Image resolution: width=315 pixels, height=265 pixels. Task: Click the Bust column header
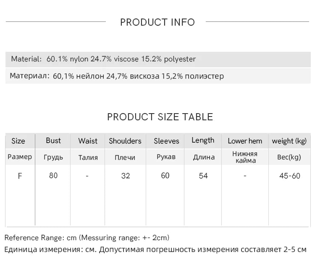click(53, 140)
